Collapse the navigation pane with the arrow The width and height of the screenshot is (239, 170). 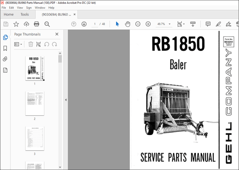point(65,100)
